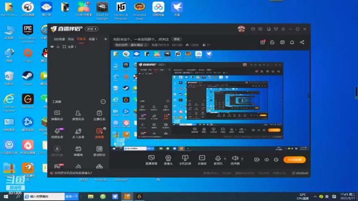The image size is (358, 201).
Task: Open the notification bell in header
Action: tap(292, 42)
